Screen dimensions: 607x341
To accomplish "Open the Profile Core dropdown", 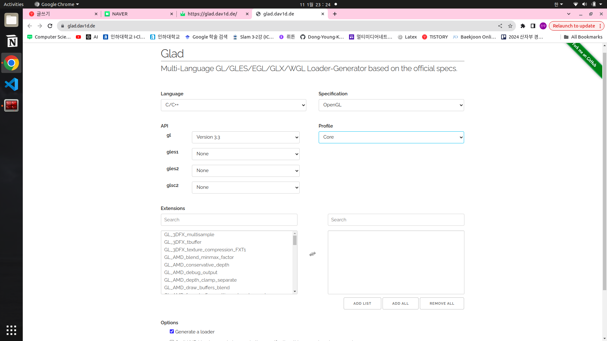I will pos(391,137).
